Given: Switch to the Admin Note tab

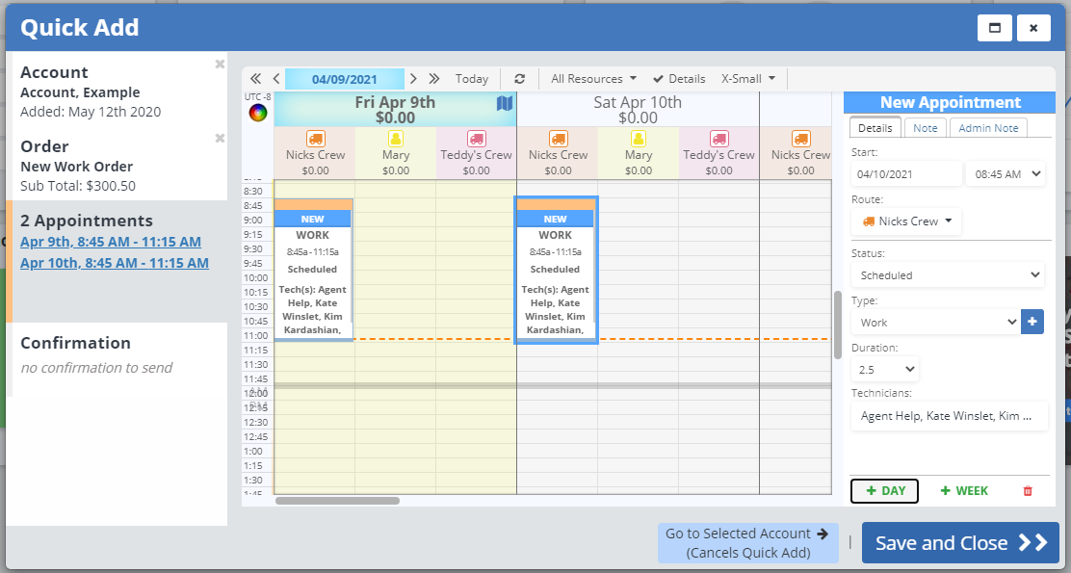Looking at the screenshot, I should pyautogui.click(x=988, y=128).
